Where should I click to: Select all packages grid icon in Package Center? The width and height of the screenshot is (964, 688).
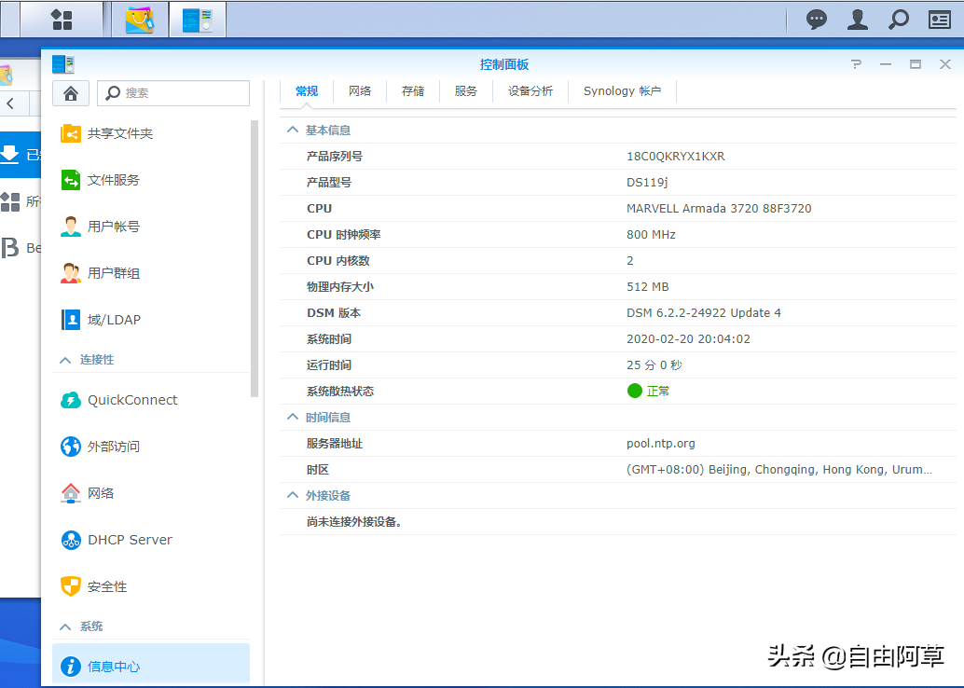(10, 201)
